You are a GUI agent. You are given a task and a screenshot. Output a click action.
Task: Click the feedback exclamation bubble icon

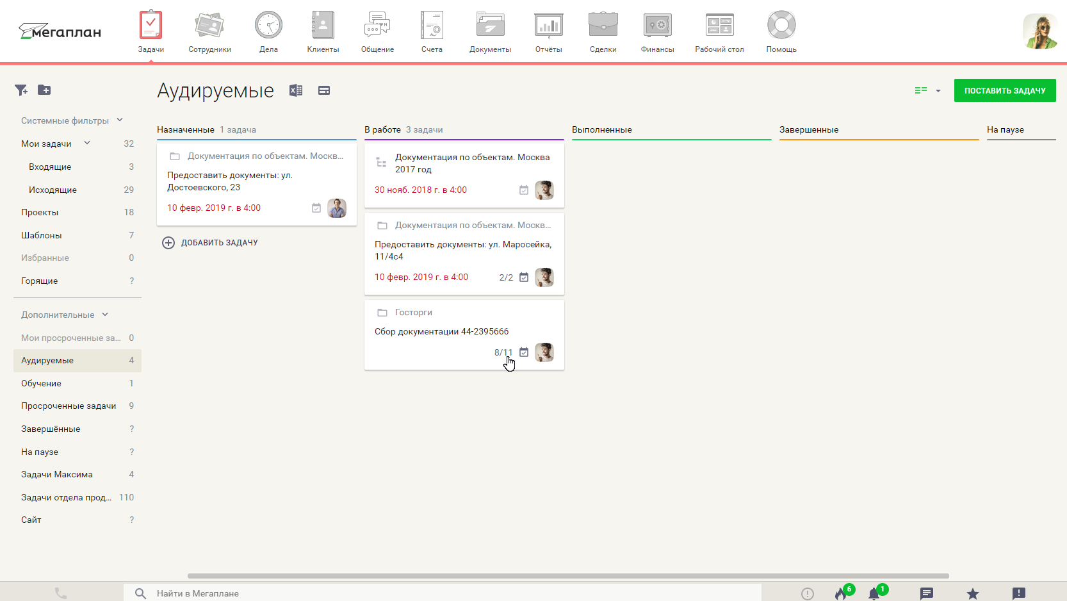[x=1019, y=593]
